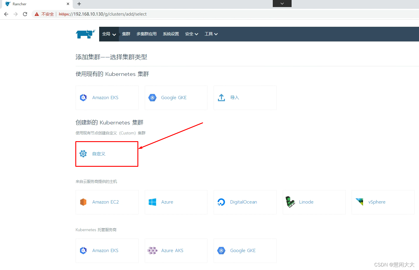Image resolution: width=419 pixels, height=270 pixels.
Task: Click the Amazon EC2 orange icon
Action: (x=83, y=202)
